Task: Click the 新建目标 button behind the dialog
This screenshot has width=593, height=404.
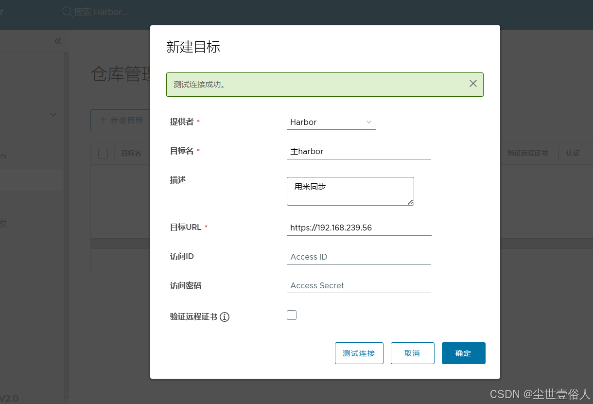Action: [121, 120]
